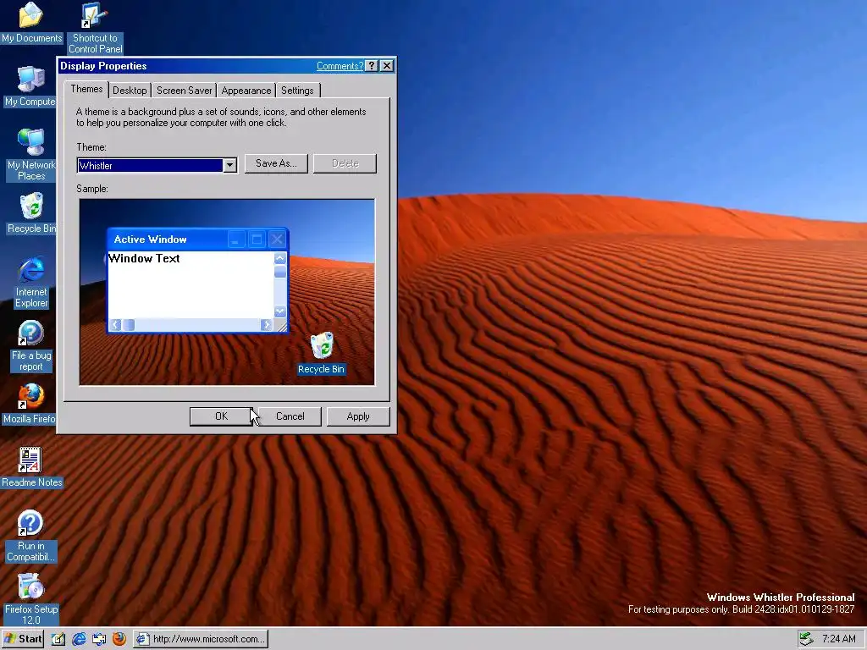Select My Computer desktop icon
867x650 pixels.
30,86
